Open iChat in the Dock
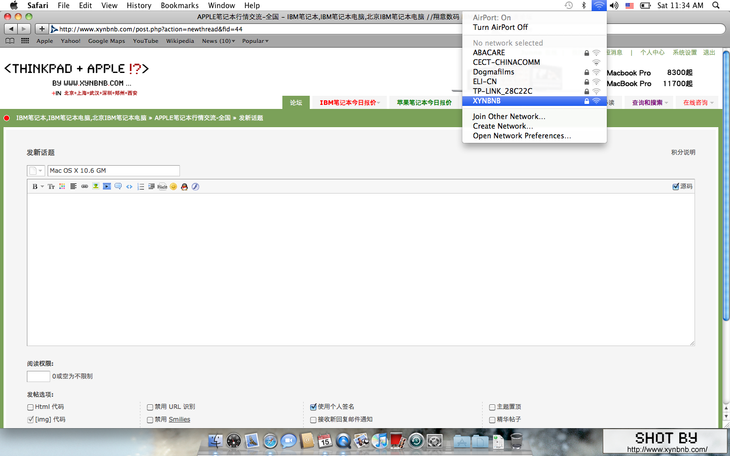This screenshot has width=730, height=456. click(x=288, y=441)
